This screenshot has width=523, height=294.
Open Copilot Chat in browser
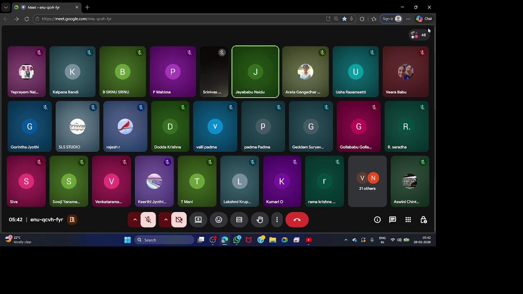424,19
